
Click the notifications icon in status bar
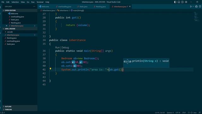tap(199, 113)
